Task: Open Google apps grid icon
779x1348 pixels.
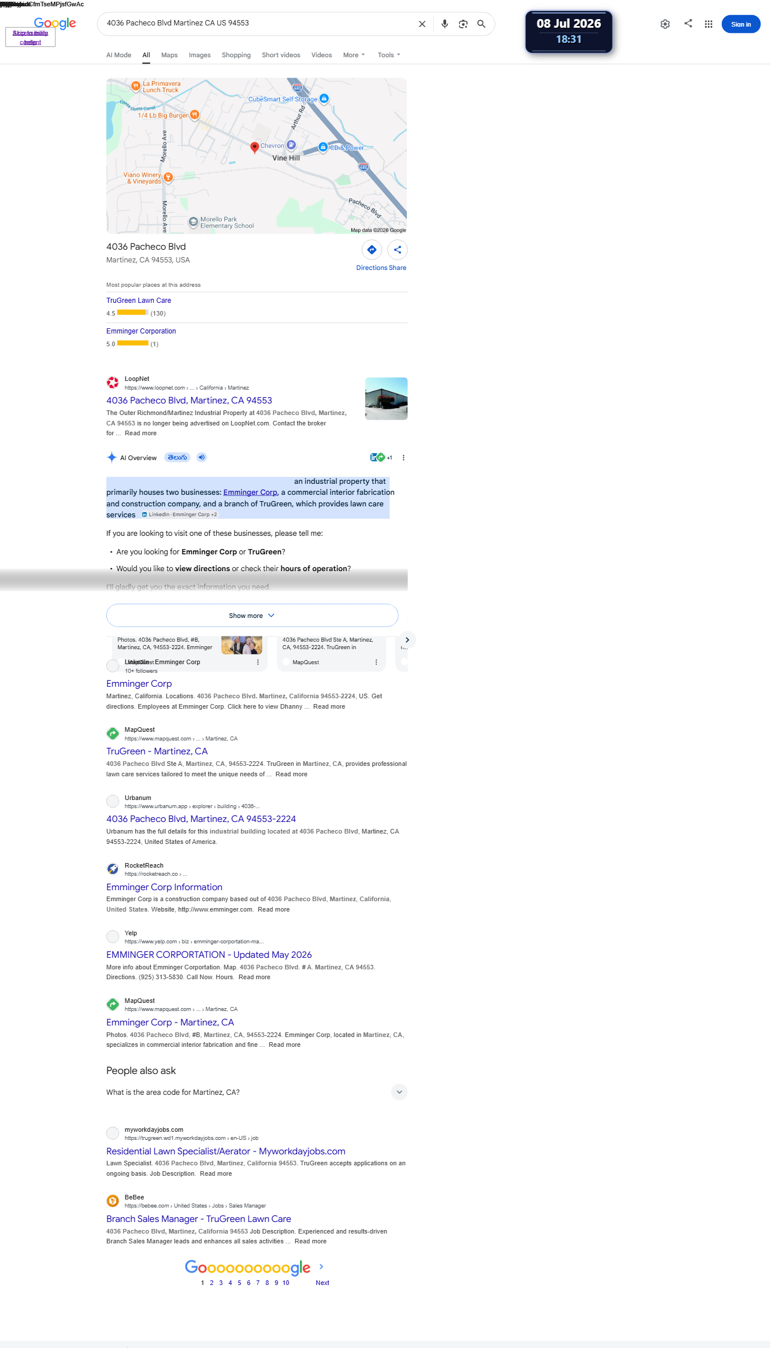Action: point(708,24)
